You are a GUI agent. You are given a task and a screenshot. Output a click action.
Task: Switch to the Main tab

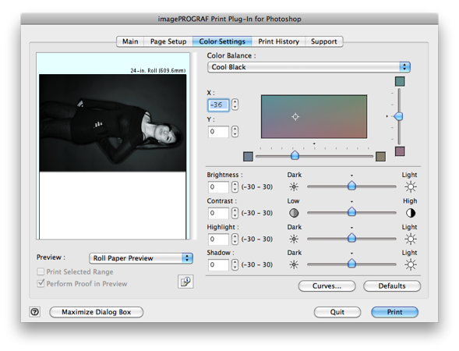130,41
